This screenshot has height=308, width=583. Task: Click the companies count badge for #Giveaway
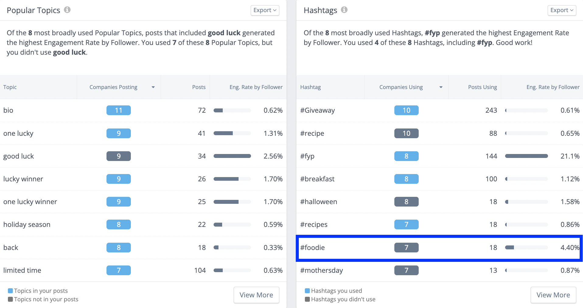(x=407, y=110)
